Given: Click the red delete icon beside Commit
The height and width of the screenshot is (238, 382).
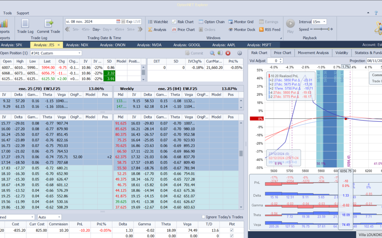Looking at the screenshot, I should tap(228, 53).
